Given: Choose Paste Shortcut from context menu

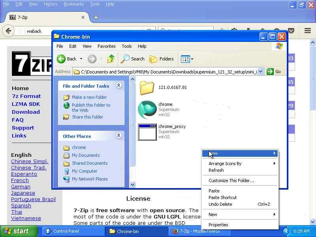Looking at the screenshot, I should 240,197.
